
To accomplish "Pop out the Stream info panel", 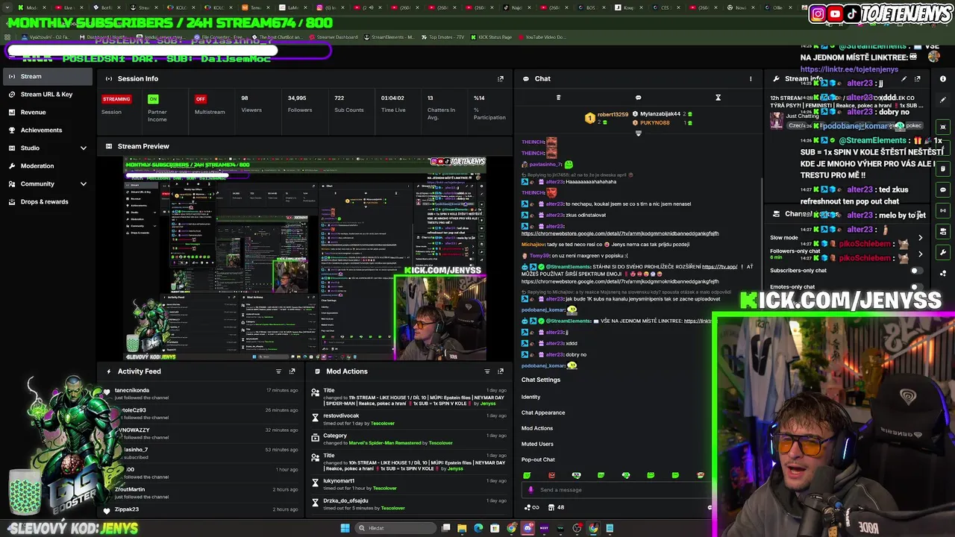I will (x=917, y=78).
